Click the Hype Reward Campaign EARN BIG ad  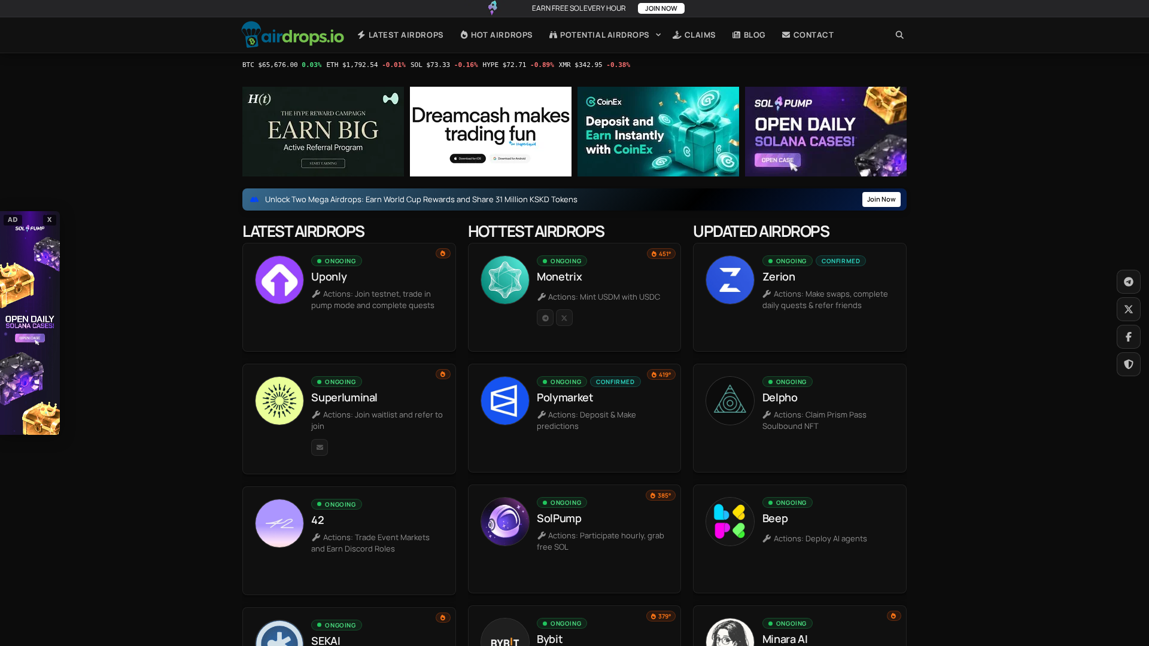[x=323, y=132]
